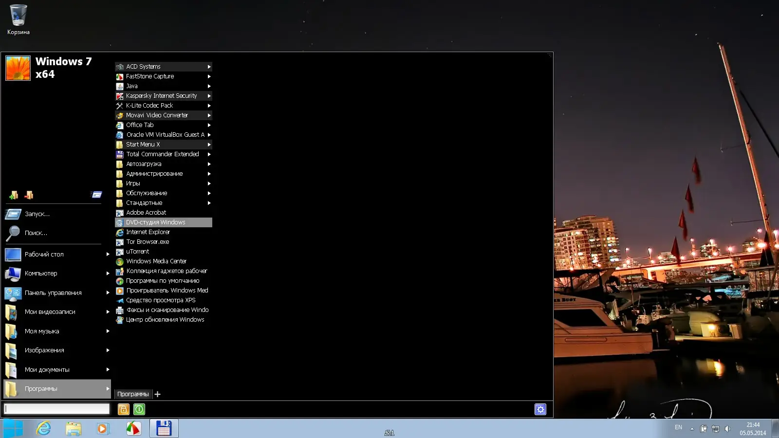Click the Программы по умолчанию icon
The image size is (779, 438).
[120, 281]
